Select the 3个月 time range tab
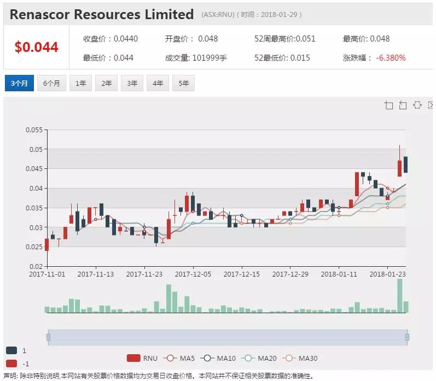Viewport: 436px width, 381px height. 19,83
